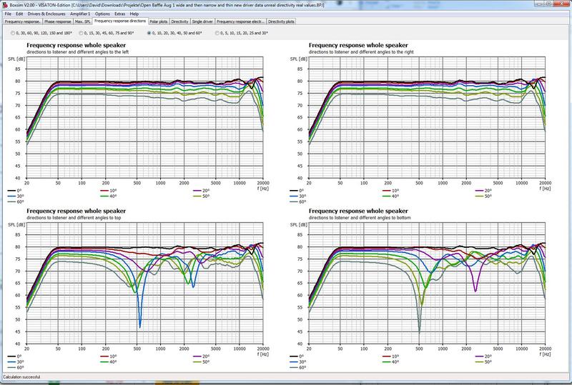Image resolution: width=572 pixels, height=385 pixels.
Task: Expand the Drivers & Enclosures menu
Action: tap(46, 14)
